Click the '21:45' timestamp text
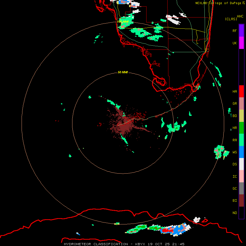This screenshot has height=246, width=246. (x=178, y=244)
